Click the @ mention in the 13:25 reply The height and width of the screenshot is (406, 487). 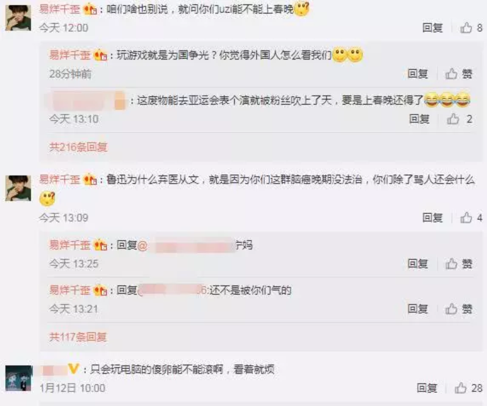click(191, 245)
